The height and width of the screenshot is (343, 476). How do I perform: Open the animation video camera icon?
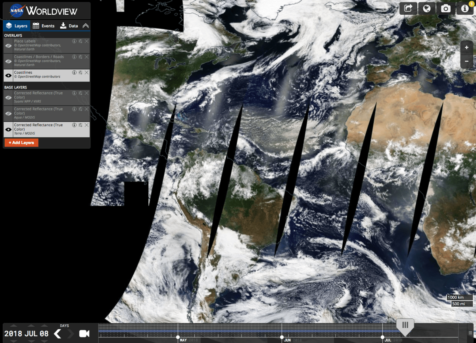pyautogui.click(x=84, y=333)
